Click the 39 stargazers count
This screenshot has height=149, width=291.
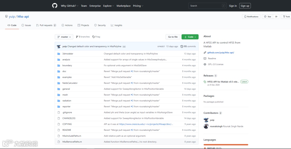click(276, 17)
